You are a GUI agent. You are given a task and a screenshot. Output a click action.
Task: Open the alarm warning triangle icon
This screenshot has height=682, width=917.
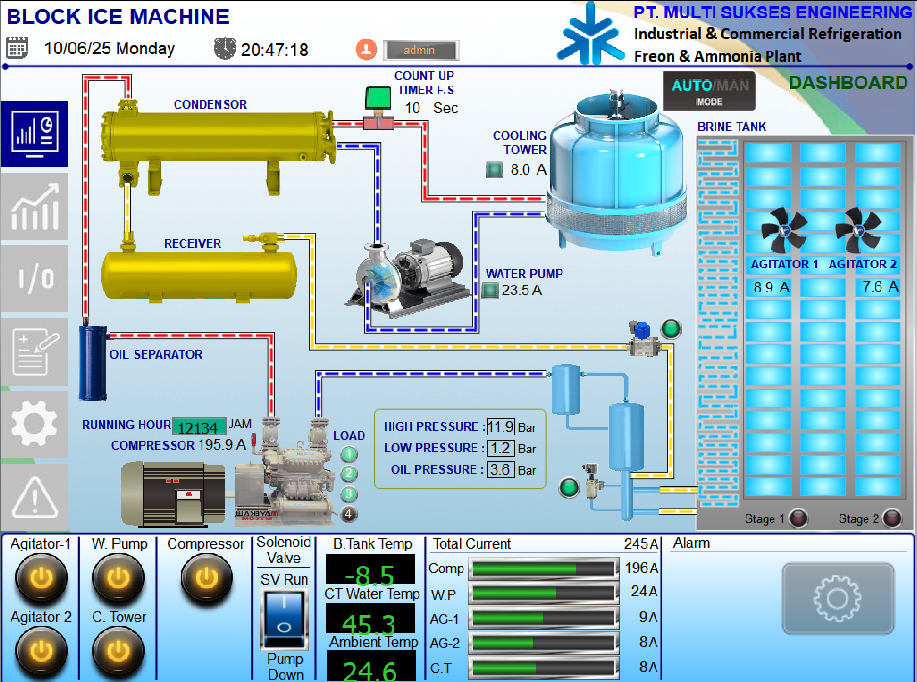tap(35, 497)
